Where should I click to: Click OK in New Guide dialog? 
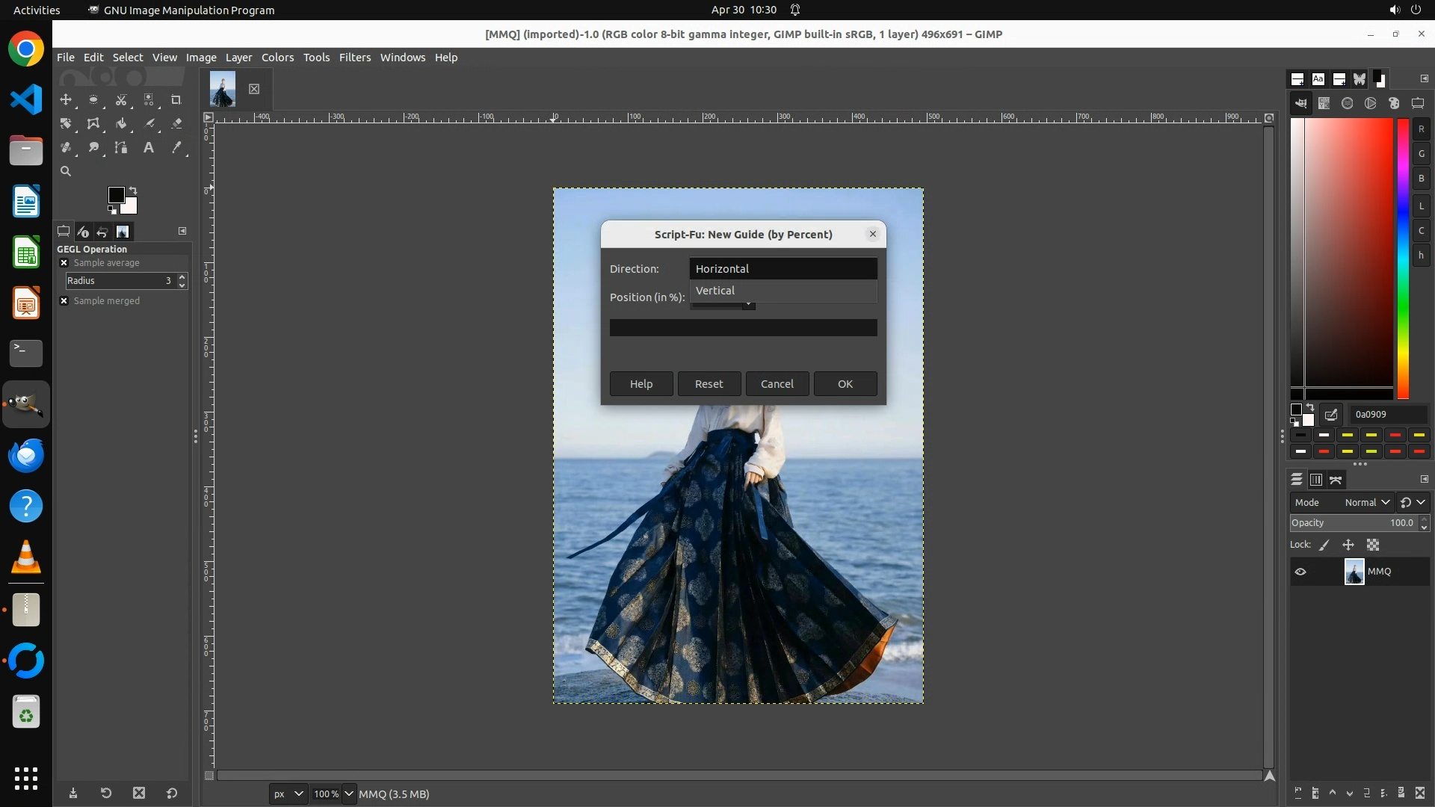pos(845,383)
